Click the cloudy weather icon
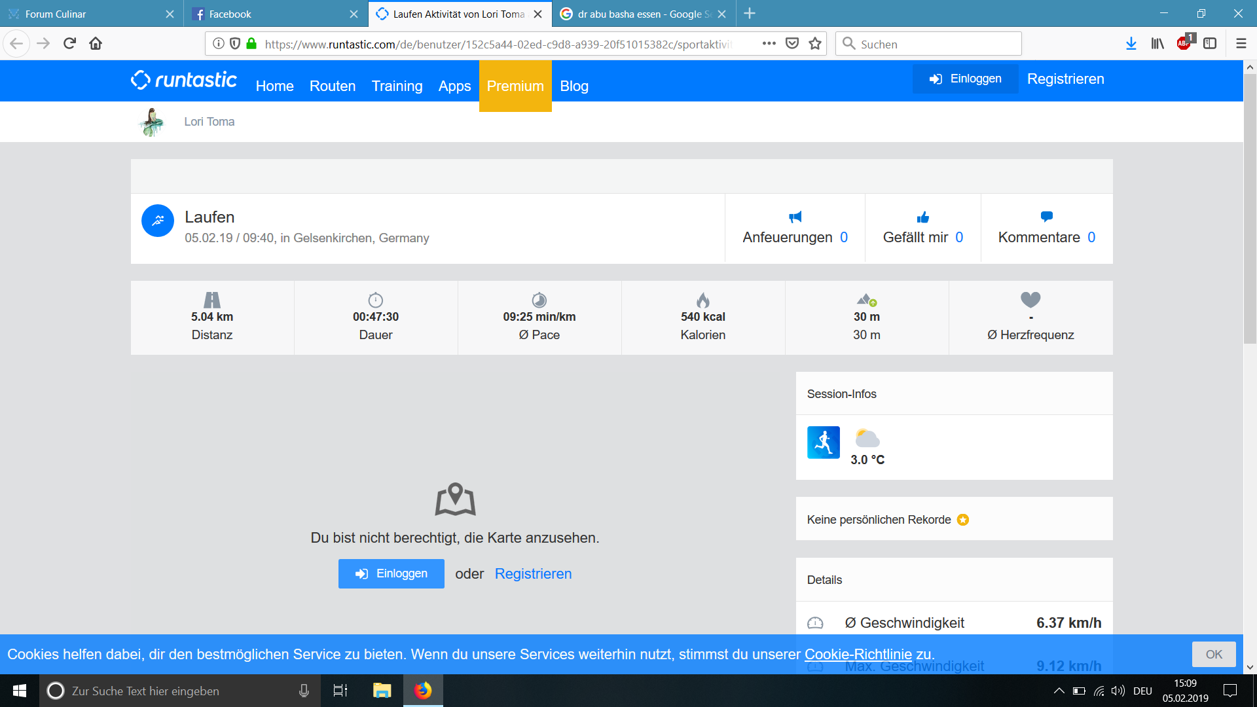 coord(867,438)
